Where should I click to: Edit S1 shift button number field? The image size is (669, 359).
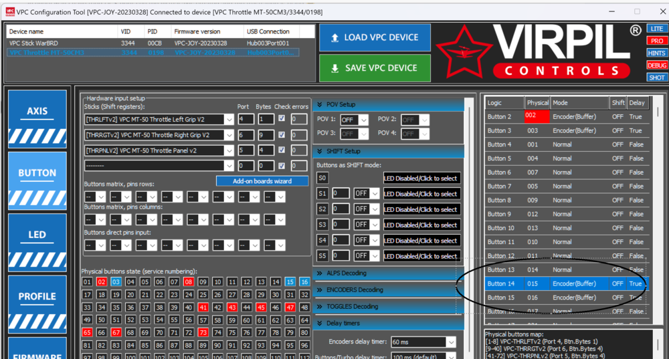coord(341,194)
